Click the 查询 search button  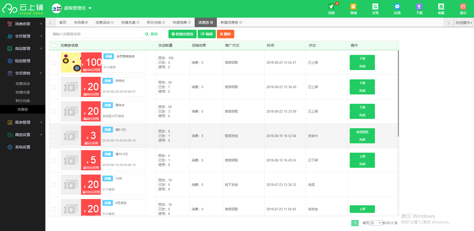click(x=152, y=34)
